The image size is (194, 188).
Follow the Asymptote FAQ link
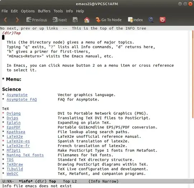pos(22,99)
